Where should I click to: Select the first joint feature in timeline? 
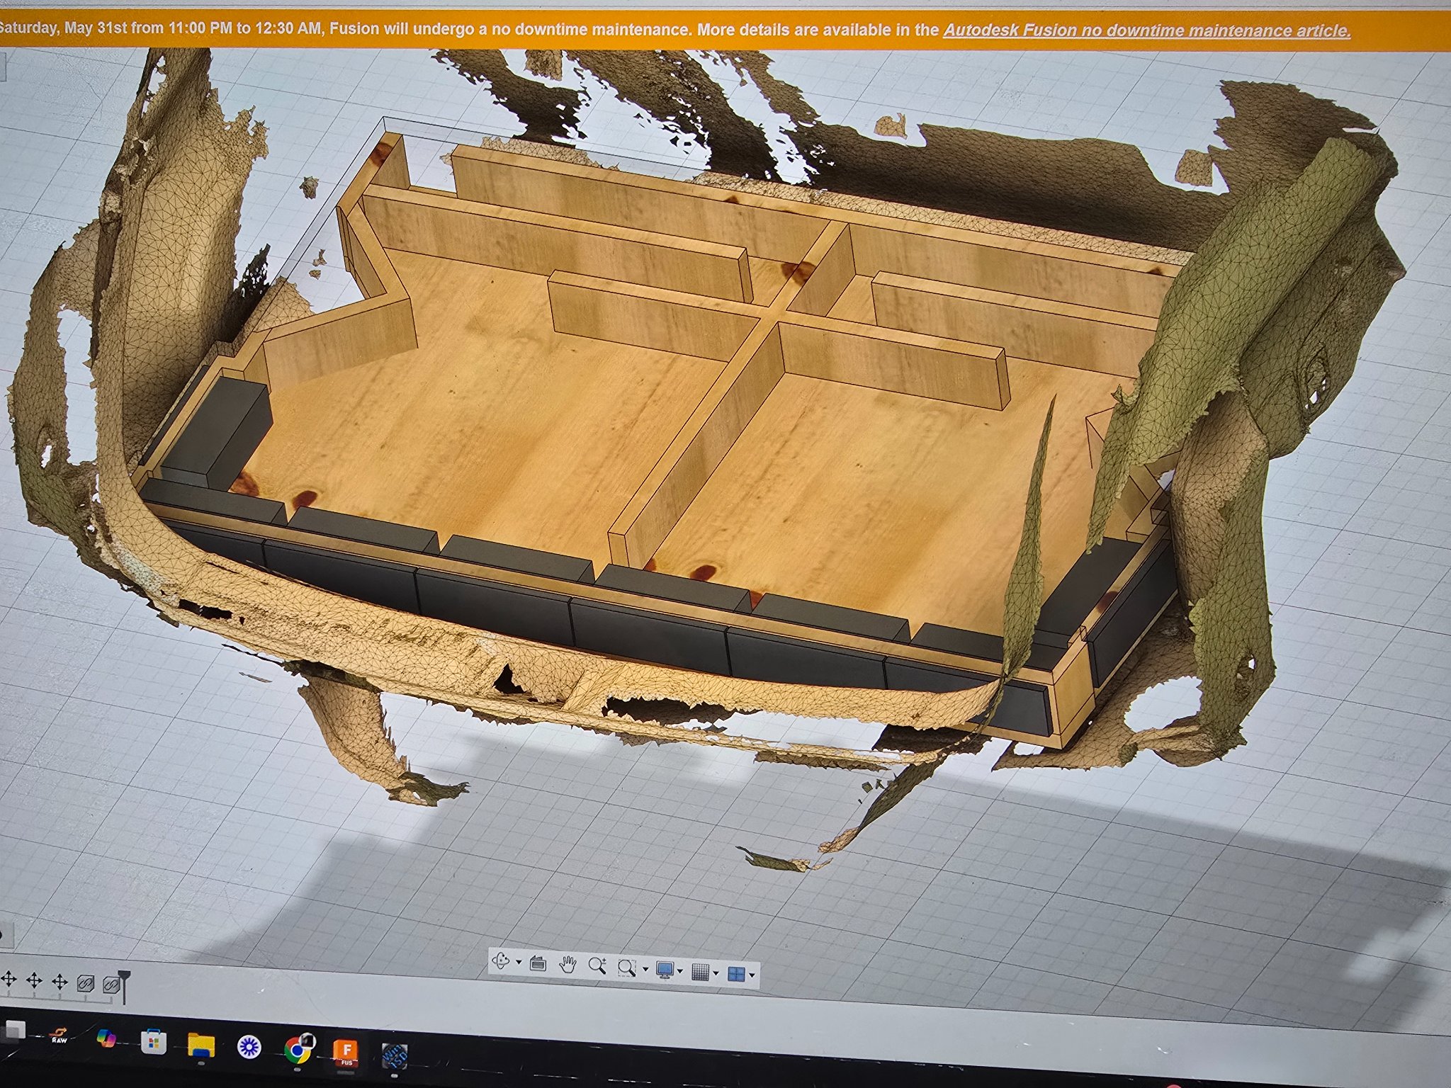tap(86, 983)
